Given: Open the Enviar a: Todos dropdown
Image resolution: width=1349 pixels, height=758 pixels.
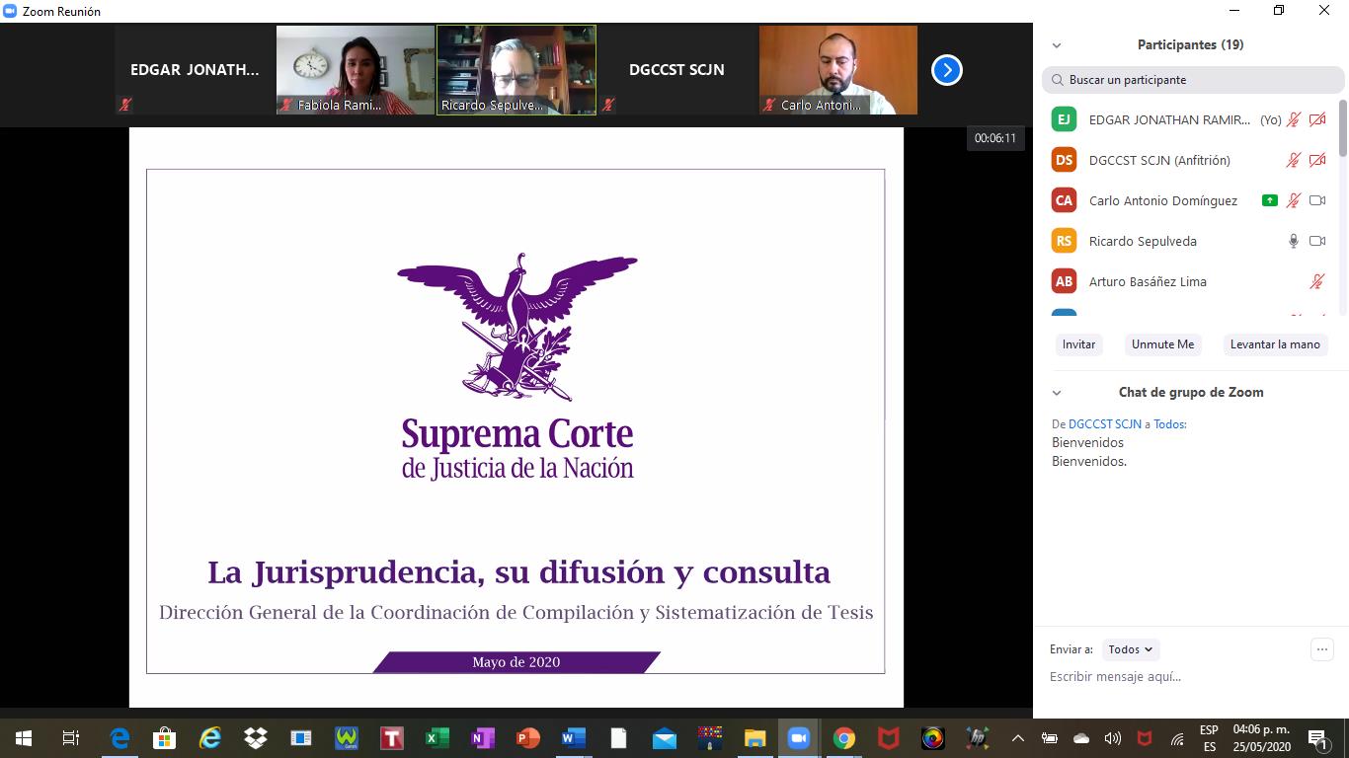Looking at the screenshot, I should coord(1131,649).
